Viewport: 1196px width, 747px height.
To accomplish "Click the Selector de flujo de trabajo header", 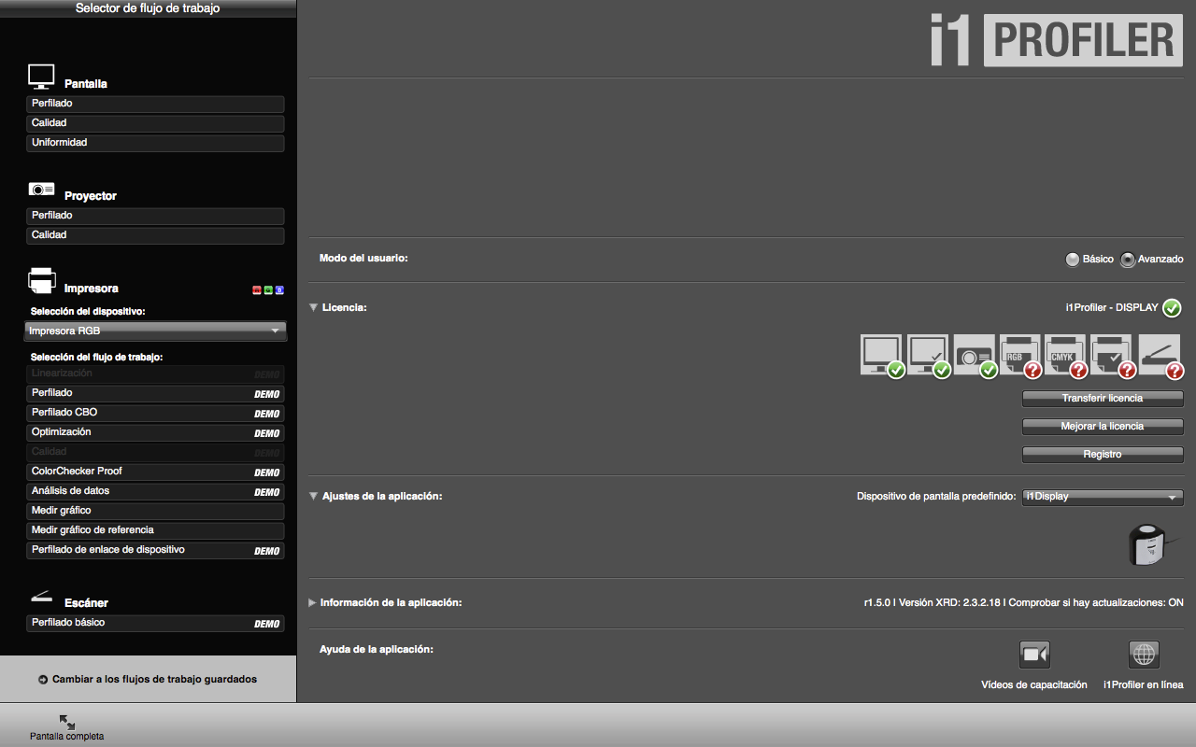I will [x=148, y=8].
